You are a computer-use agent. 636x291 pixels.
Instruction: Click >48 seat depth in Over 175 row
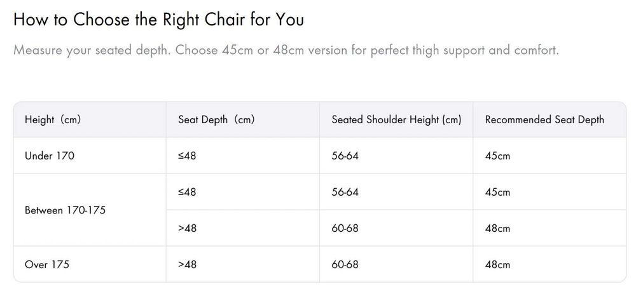pos(187,264)
